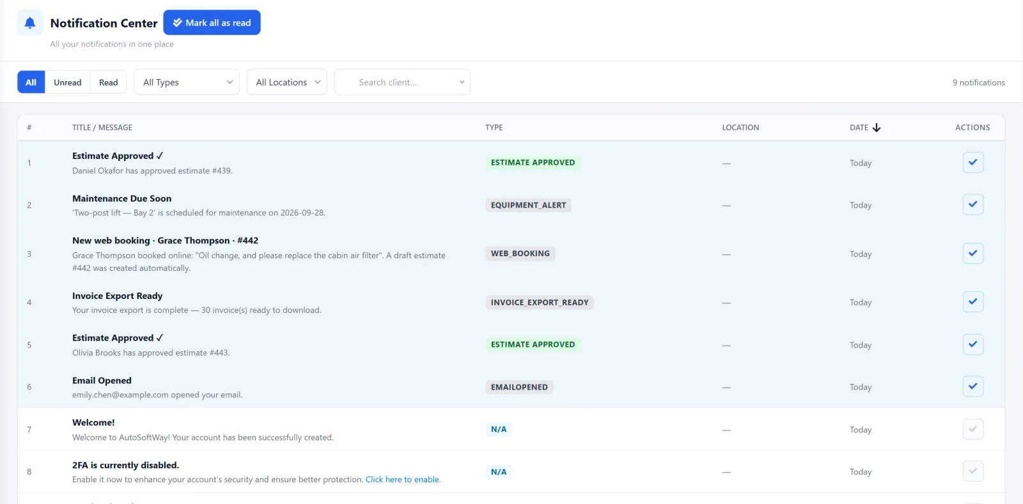This screenshot has width=1023, height=504.
Task: Click the EQUIPMENT_ALERT type badge
Action: (x=528, y=205)
